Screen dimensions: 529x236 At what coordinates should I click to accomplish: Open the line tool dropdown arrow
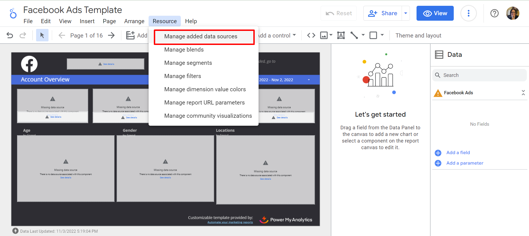pyautogui.click(x=363, y=35)
